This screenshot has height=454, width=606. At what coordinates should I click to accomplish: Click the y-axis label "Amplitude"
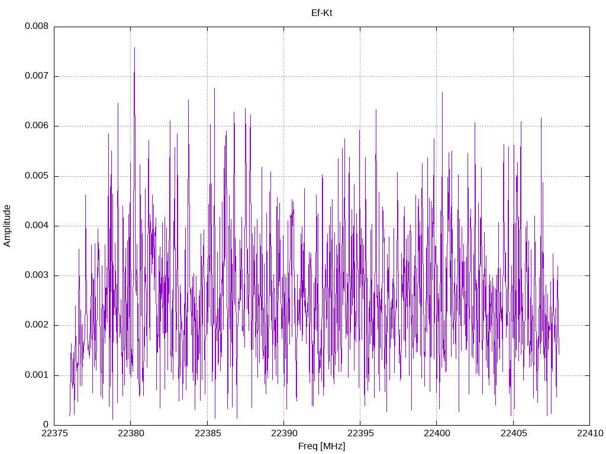7,226
